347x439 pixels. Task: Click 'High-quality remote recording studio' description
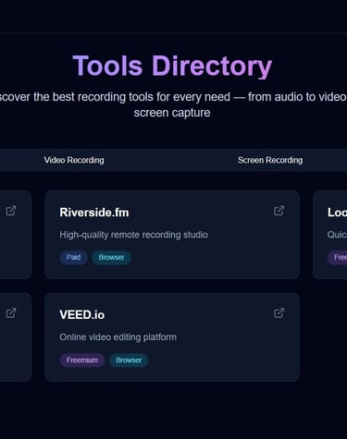click(133, 235)
